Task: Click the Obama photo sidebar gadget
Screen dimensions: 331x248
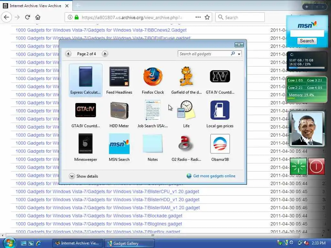Action: [307, 129]
